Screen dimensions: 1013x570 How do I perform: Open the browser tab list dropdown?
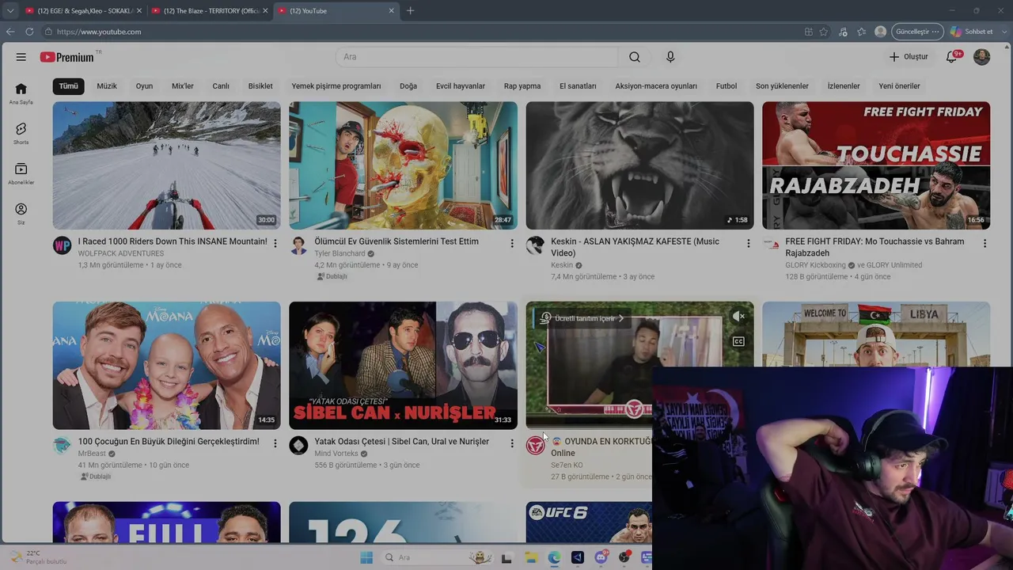[x=10, y=11]
